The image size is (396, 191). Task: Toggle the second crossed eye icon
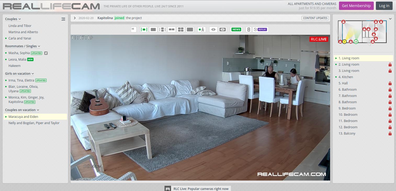point(222,29)
